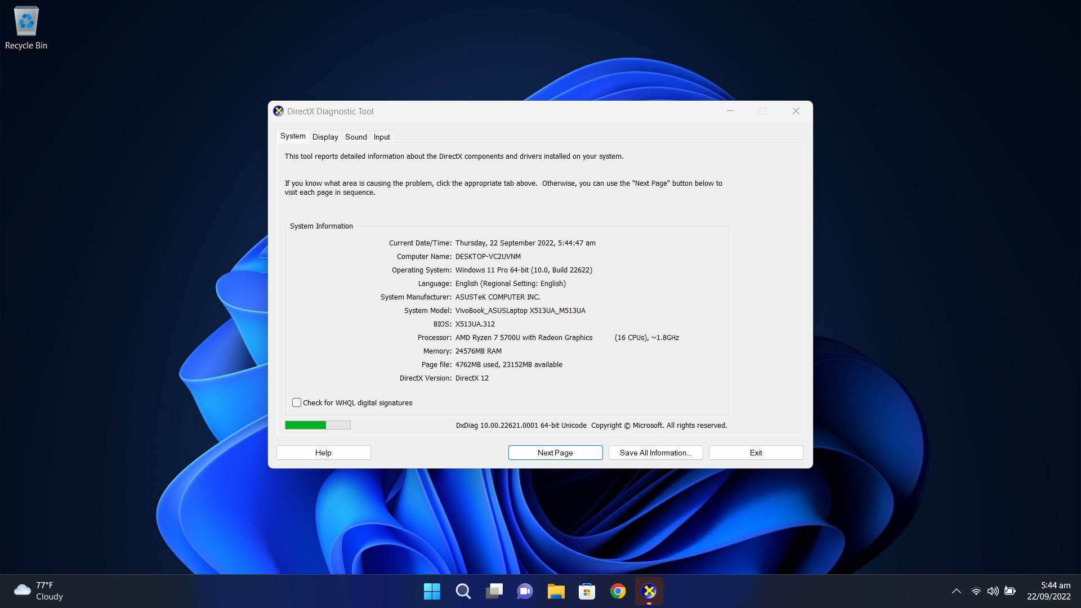Viewport: 1081px width, 608px height.
Task: Click the DirectX Diagnostic Tool title icon
Action: (279, 111)
